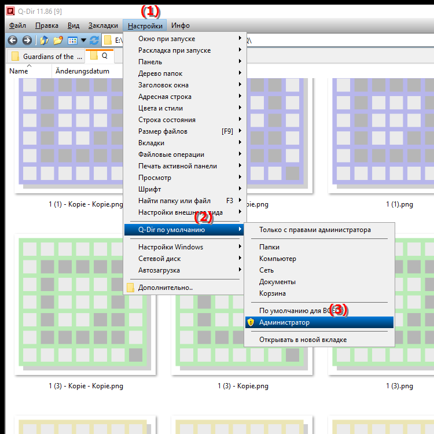Open the Файл menu
Image resolution: width=434 pixels, height=434 pixels.
(x=17, y=25)
